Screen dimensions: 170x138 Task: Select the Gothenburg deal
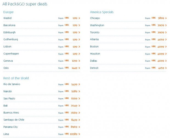(x=10, y=39)
